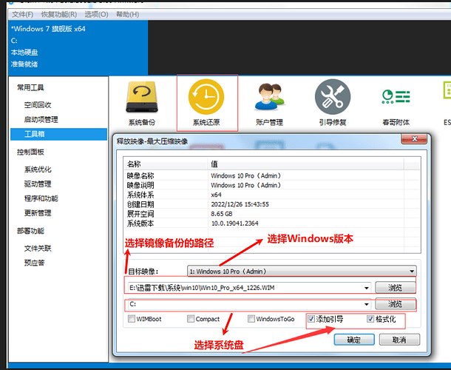451x370 pixels.
Task: Select 预应答 in the sidebar
Action: [x=34, y=263]
